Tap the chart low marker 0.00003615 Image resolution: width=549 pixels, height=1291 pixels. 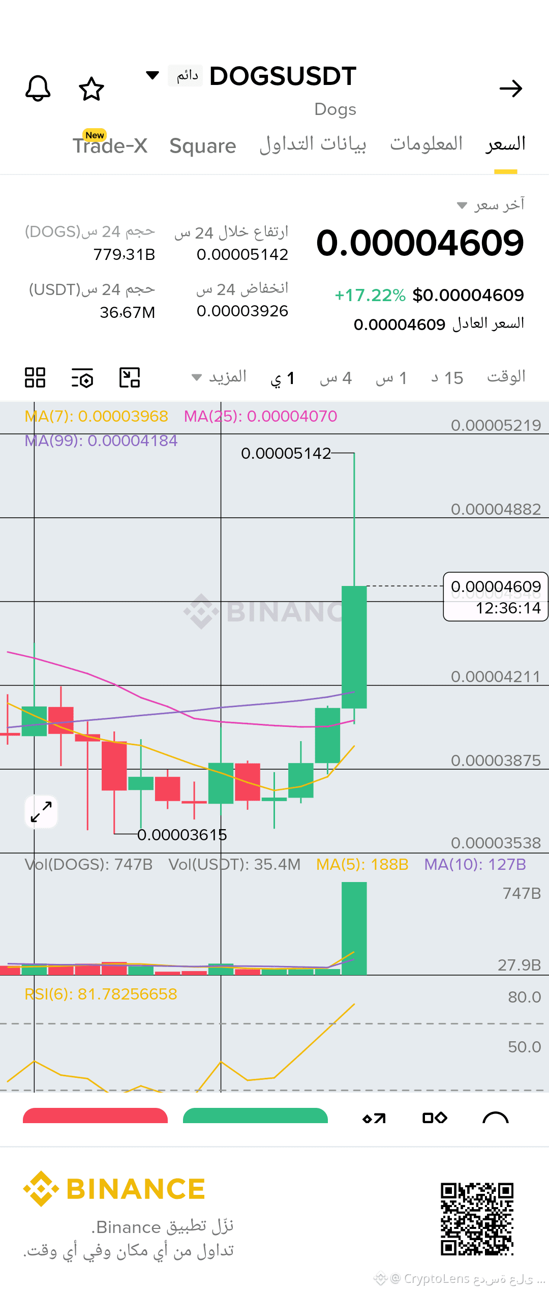(x=182, y=835)
